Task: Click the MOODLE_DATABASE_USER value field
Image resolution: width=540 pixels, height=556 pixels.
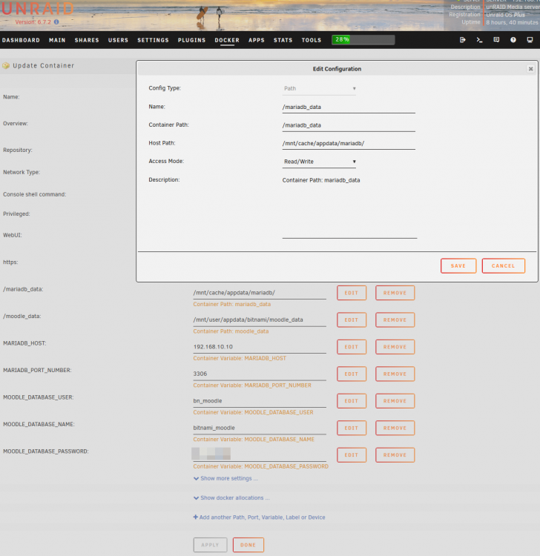Action: tap(260, 401)
